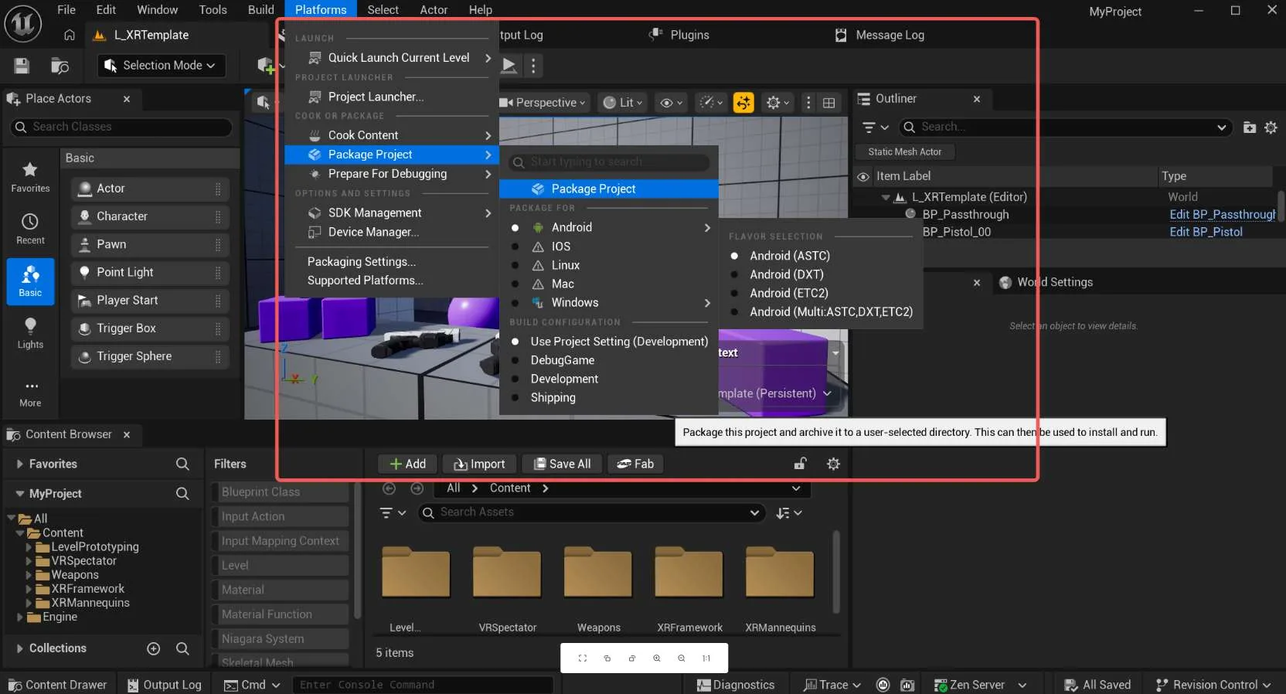
Task: Open the Lights category in Place Actors
Action: click(x=30, y=333)
